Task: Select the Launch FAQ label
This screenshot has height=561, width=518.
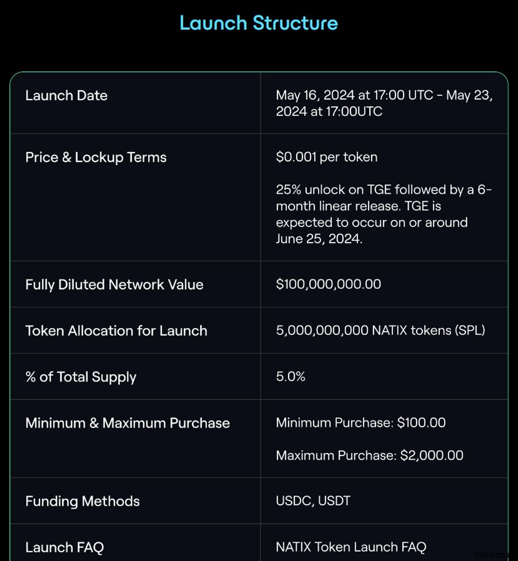Action: (65, 547)
